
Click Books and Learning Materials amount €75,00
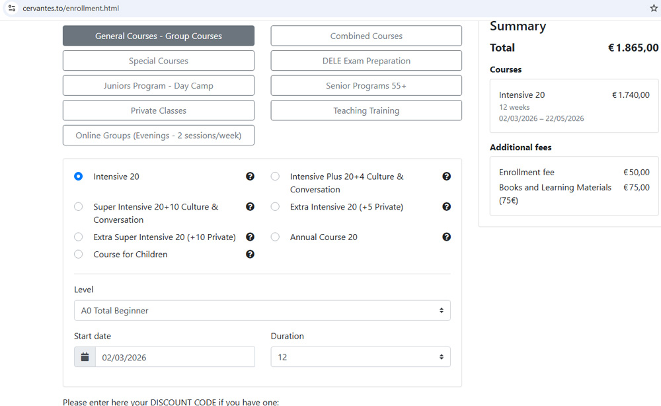[x=637, y=187]
